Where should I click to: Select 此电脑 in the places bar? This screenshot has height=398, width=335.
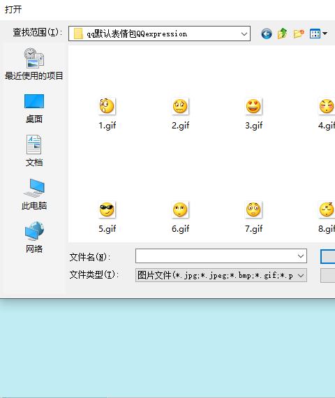click(34, 194)
